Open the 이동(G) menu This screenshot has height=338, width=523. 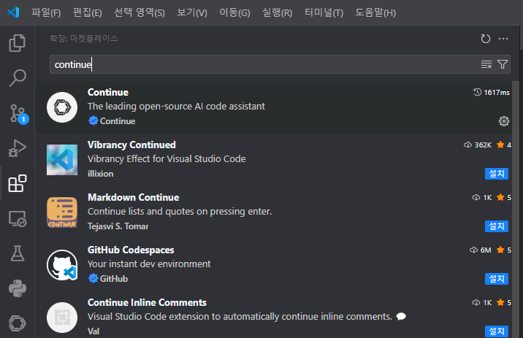(x=234, y=12)
